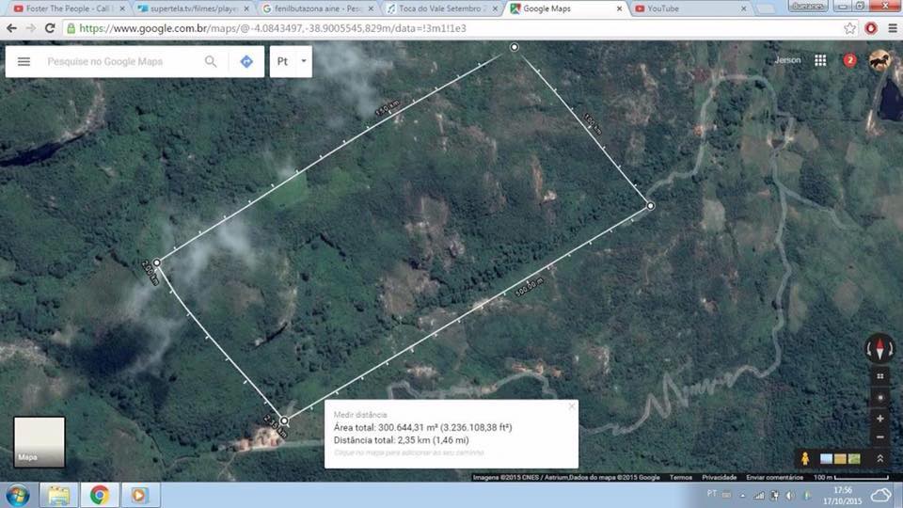The height and width of the screenshot is (508, 903).
Task: View the red notifications badge
Action: 849,60
